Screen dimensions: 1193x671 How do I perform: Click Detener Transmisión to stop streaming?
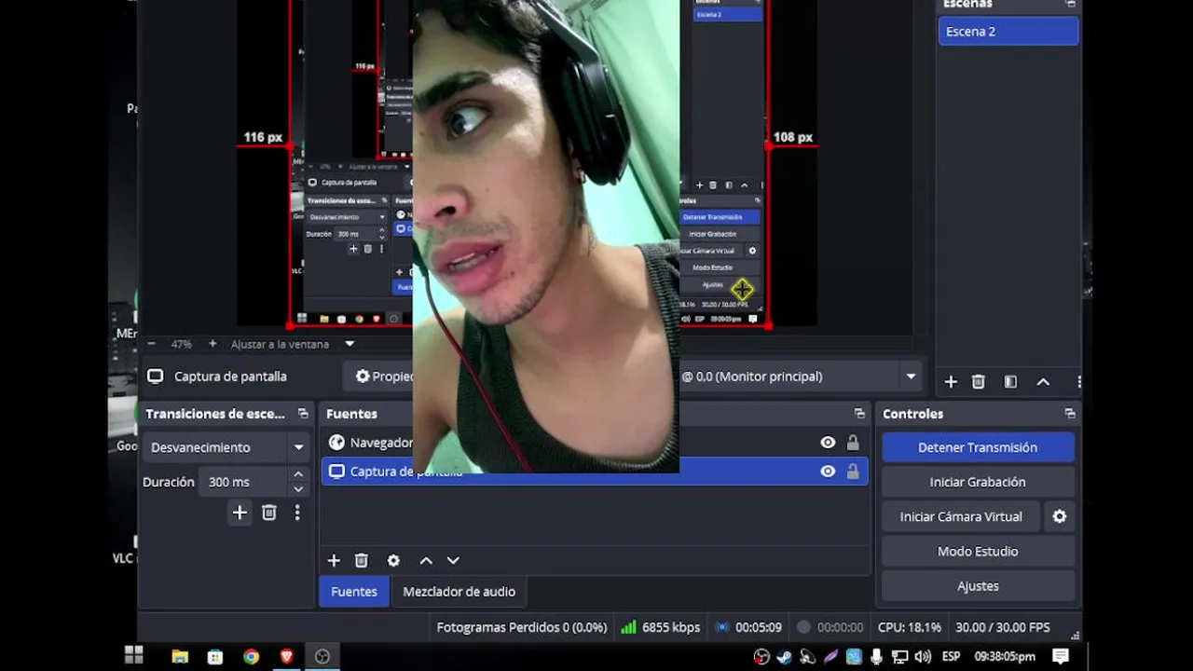[978, 447]
